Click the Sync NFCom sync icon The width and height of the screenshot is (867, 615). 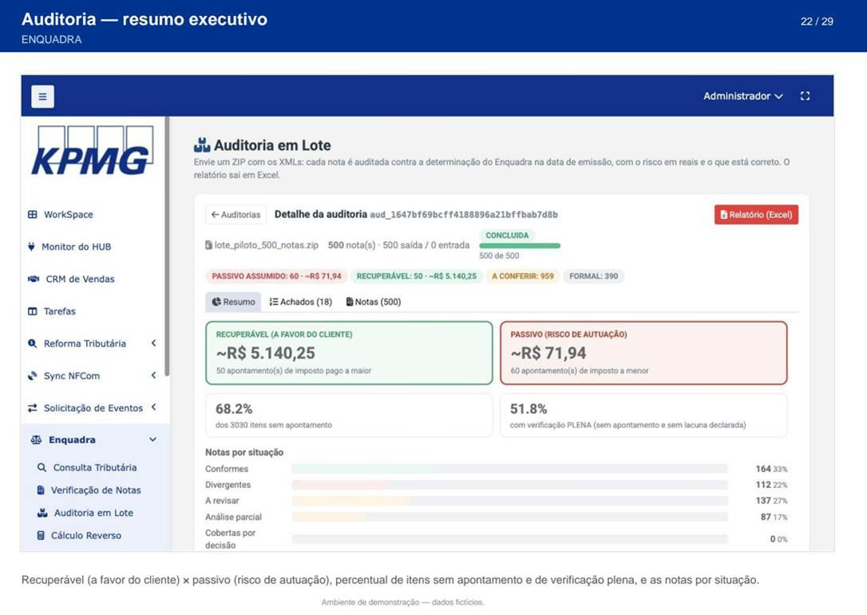[33, 376]
